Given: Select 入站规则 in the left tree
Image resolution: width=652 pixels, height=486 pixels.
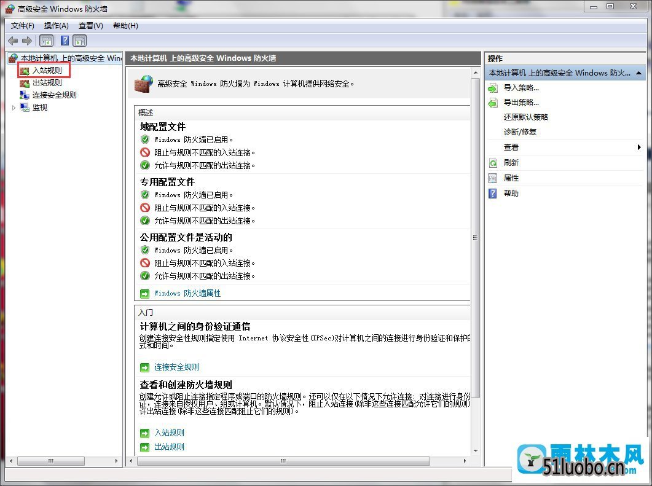Looking at the screenshot, I should (x=47, y=70).
